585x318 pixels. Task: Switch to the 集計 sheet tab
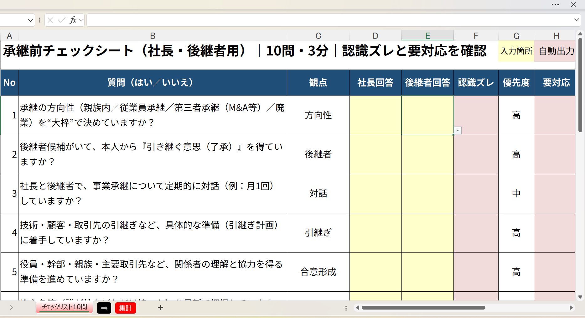(125, 308)
